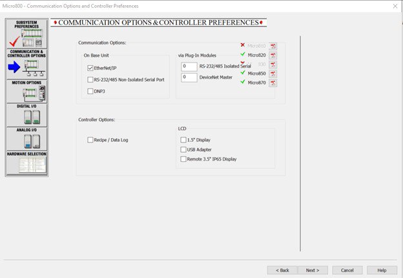
Task: Open PDF document icon for Micro820
Action: 273,55
